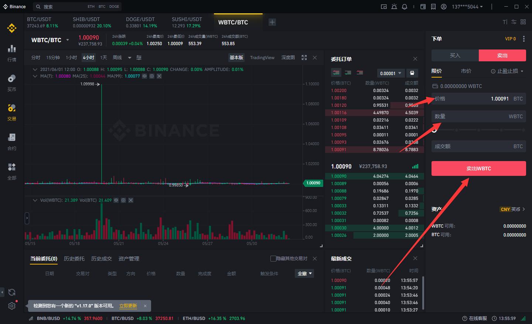Click 立即更新 update now link

(x=128, y=306)
